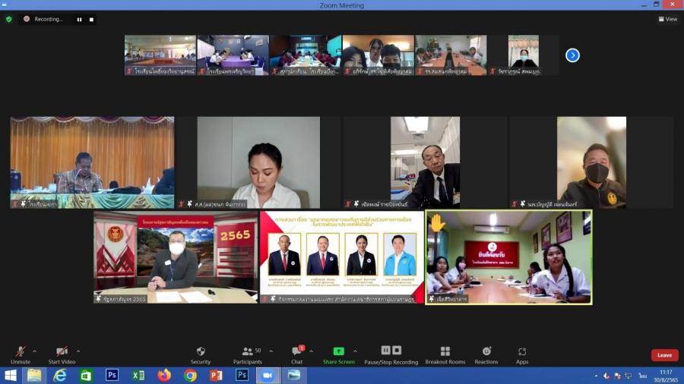
Task: Open the Participants panel
Action: 248,354
